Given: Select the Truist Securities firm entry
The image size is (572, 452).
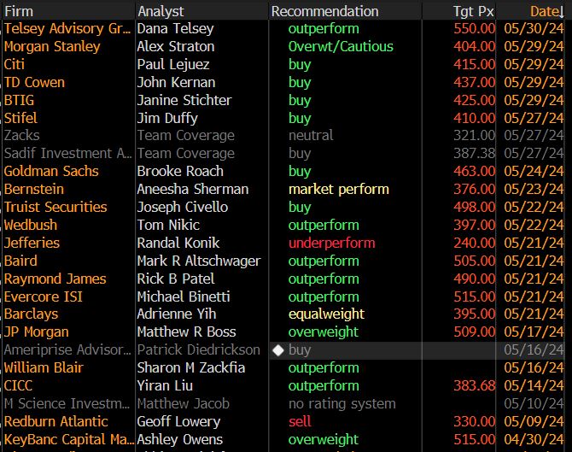Looking at the screenshot, I should coord(55,207).
